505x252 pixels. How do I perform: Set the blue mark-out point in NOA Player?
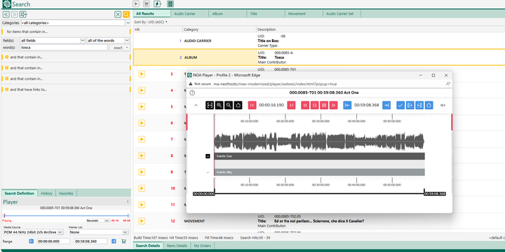tap(386, 105)
